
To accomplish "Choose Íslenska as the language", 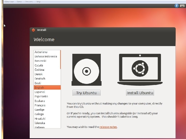I will click(47, 123).
